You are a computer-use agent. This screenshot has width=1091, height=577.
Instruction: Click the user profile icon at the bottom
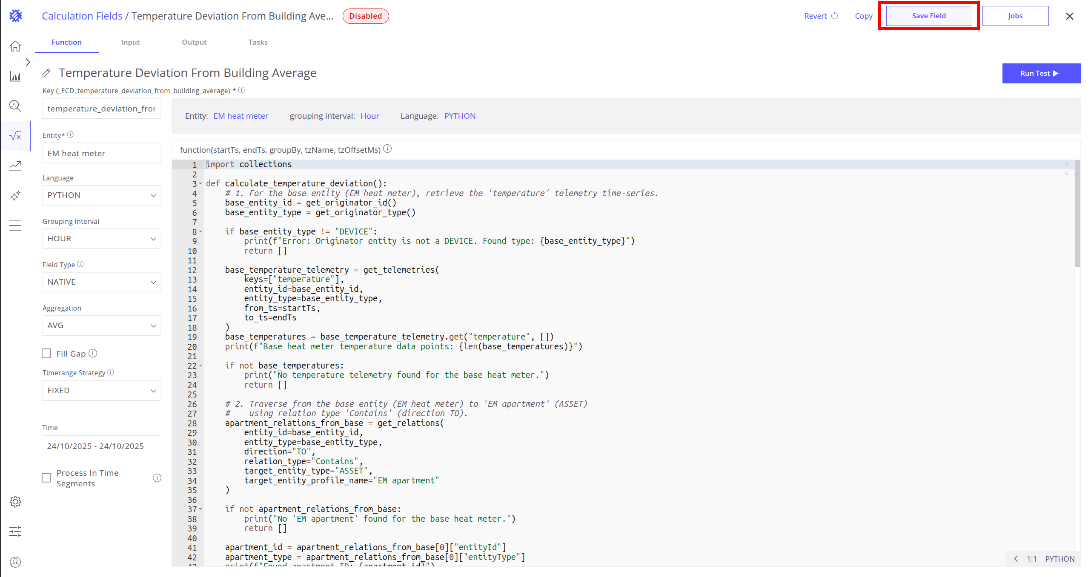tap(15, 562)
